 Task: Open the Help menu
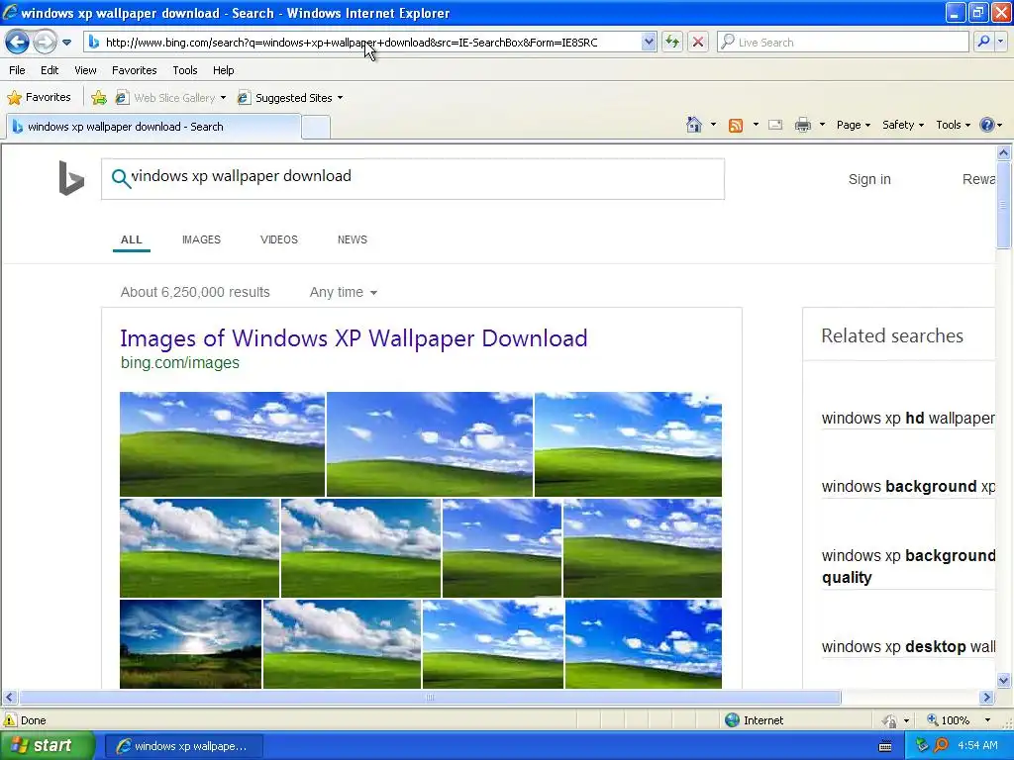223,70
